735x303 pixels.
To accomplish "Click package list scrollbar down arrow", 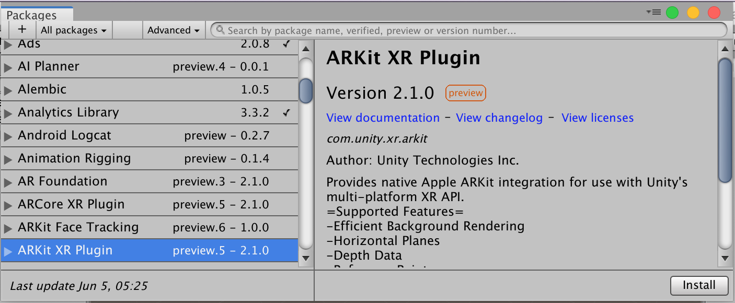I will tap(306, 258).
